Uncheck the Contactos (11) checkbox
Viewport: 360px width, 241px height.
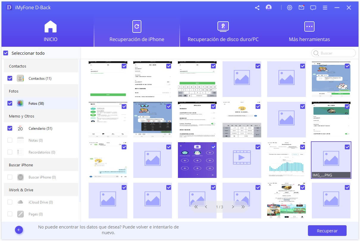coord(10,78)
